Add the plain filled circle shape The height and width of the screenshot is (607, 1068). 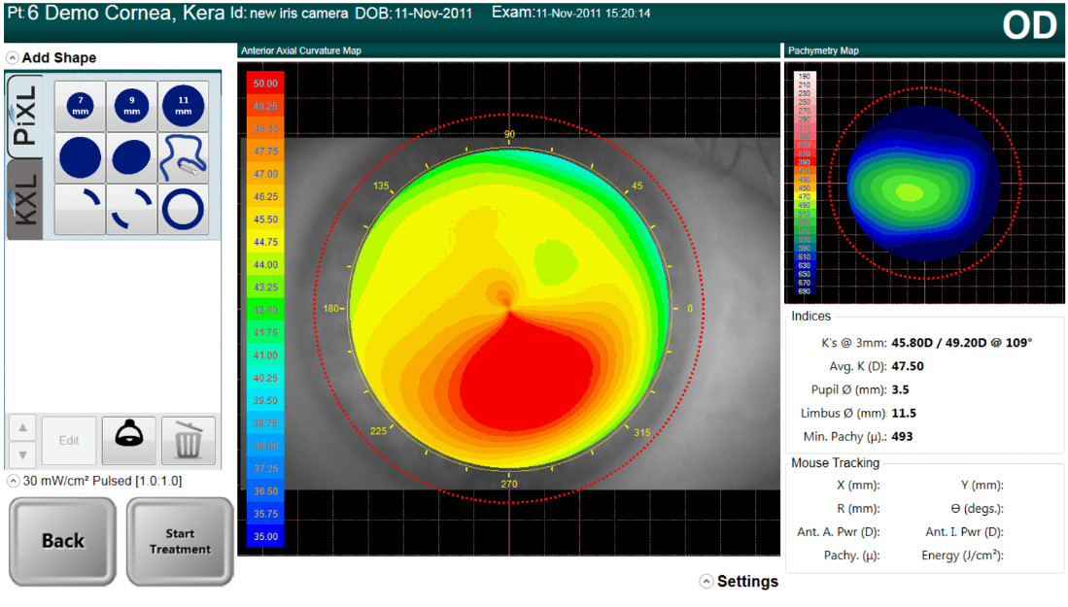[81, 158]
